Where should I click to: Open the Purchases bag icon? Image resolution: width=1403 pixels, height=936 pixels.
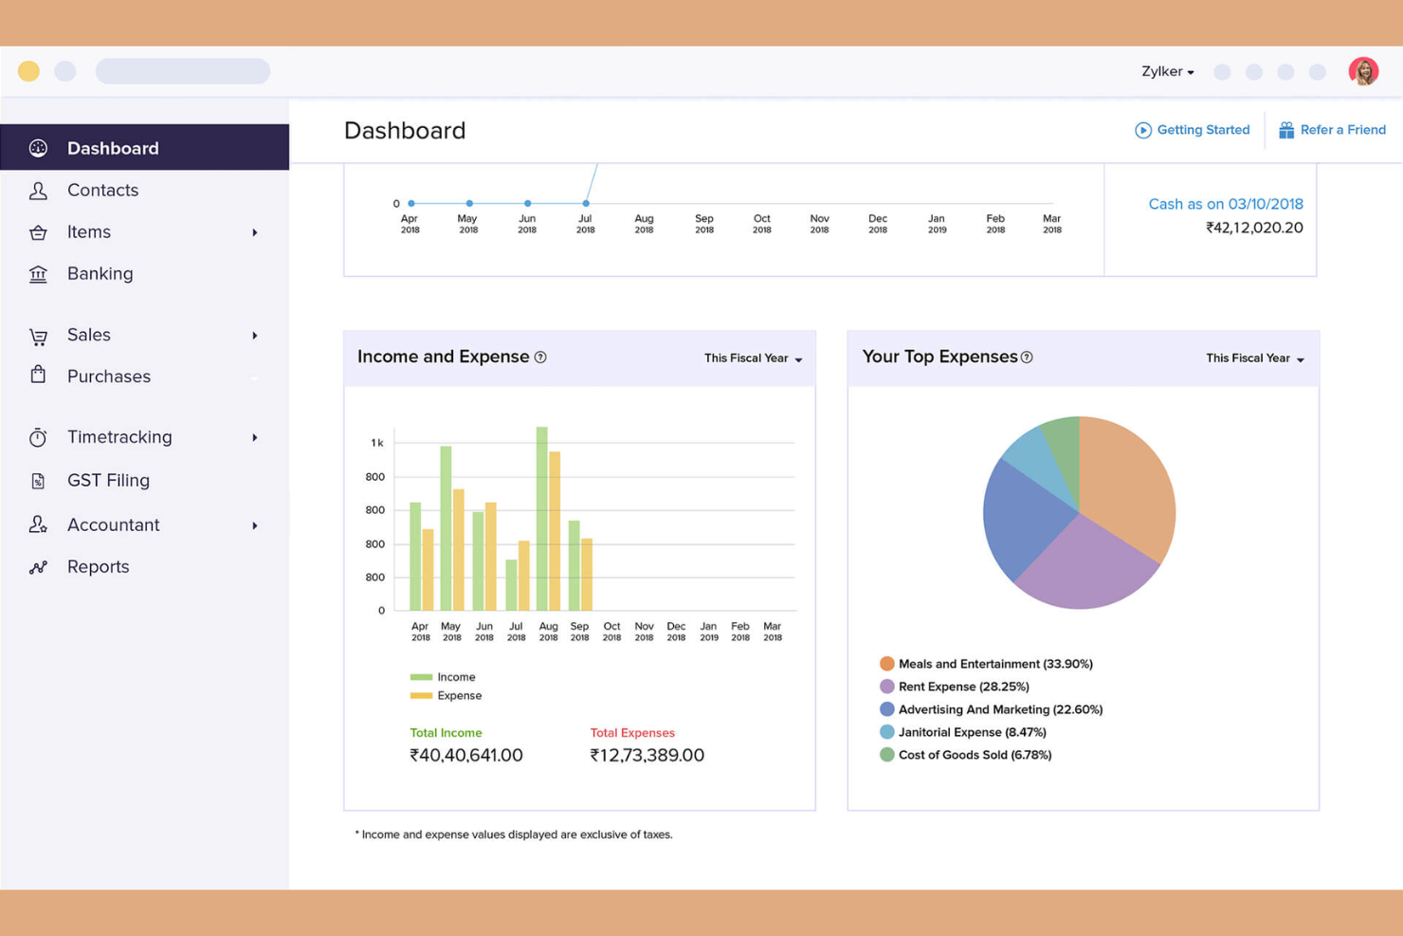click(x=38, y=376)
